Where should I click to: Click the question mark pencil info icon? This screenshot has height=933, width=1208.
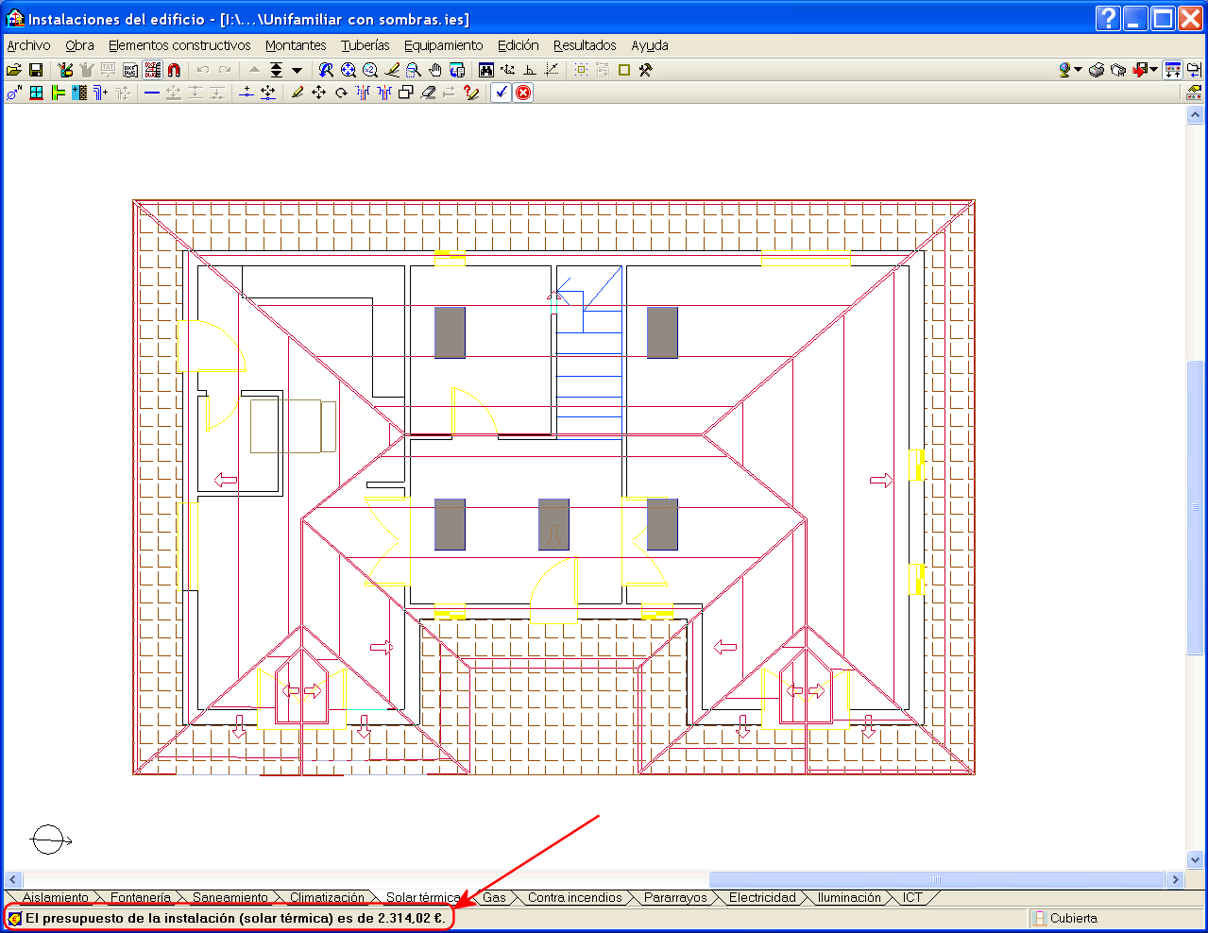(471, 93)
